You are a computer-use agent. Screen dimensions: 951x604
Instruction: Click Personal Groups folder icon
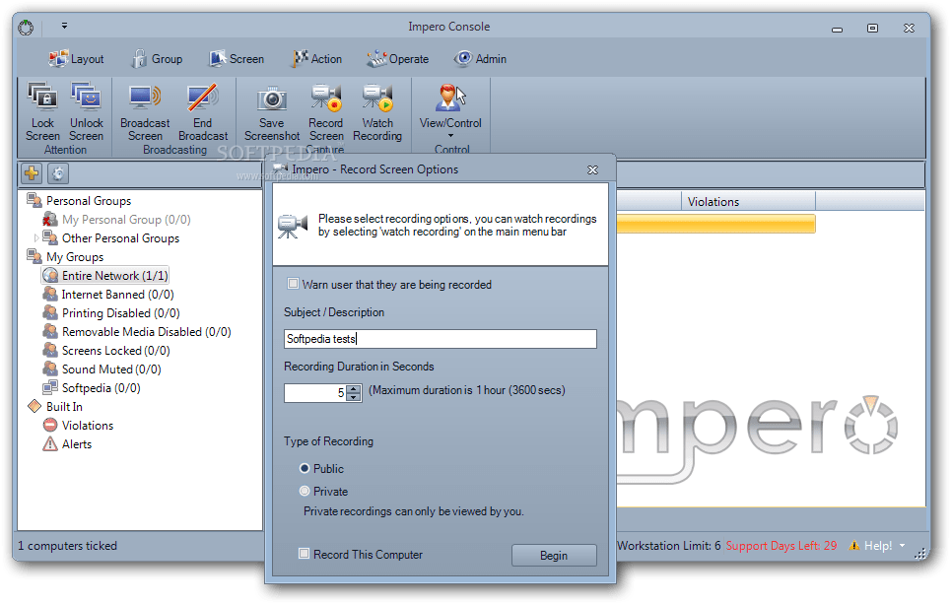34,200
